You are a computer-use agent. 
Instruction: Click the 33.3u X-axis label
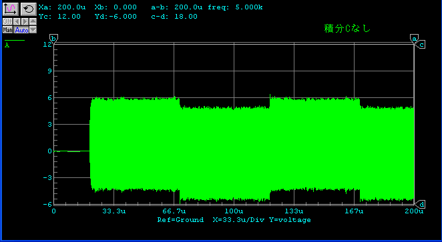pyautogui.click(x=114, y=211)
